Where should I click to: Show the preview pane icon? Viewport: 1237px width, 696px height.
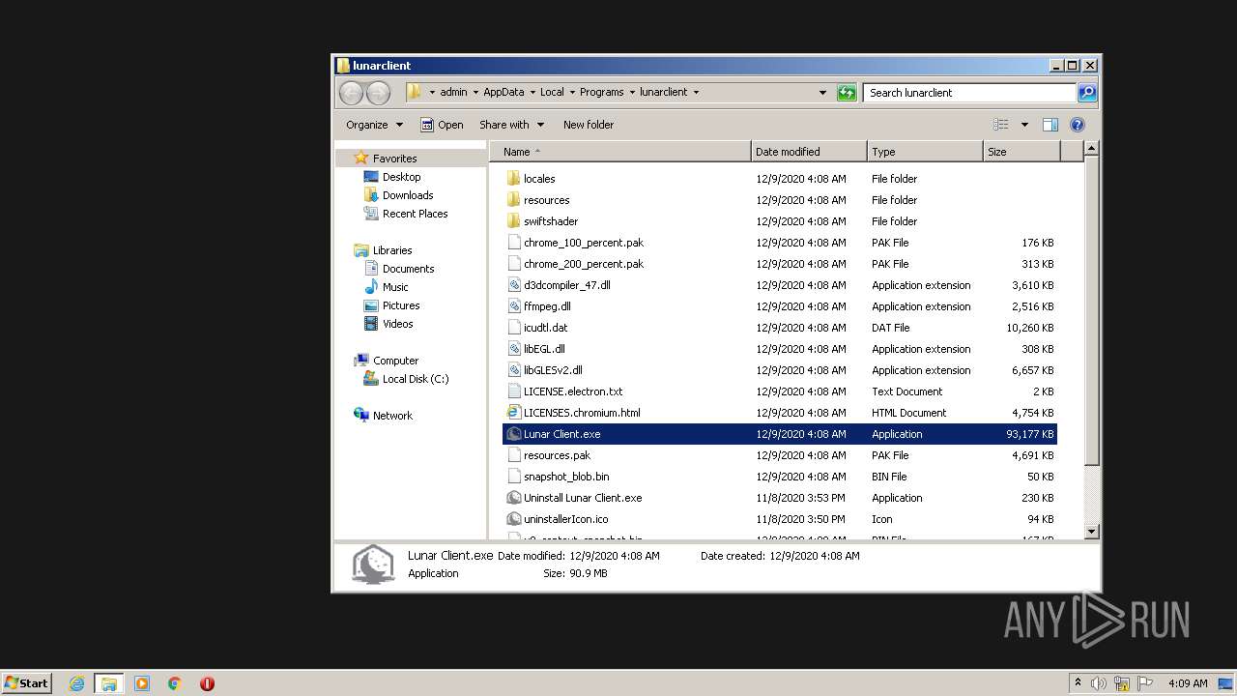click(x=1050, y=125)
